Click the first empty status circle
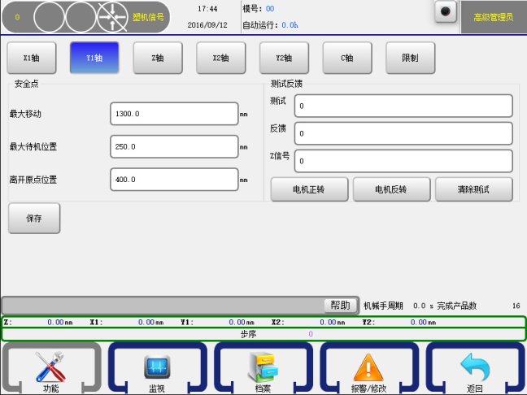Image resolution: width=527 pixels, height=395 pixels. coord(49,17)
